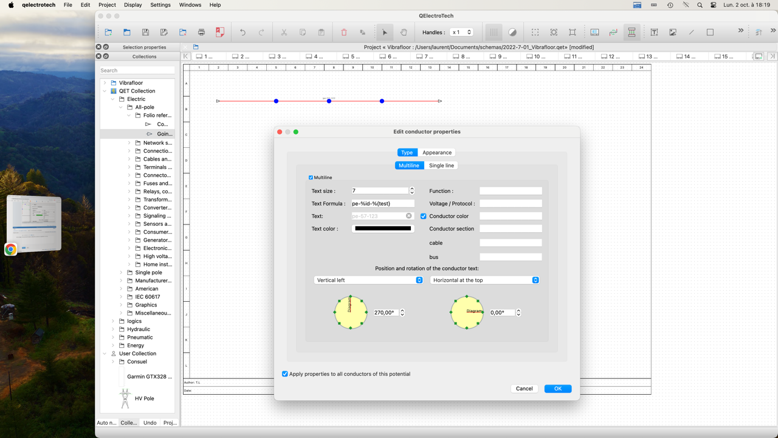Click the Save project icon in toolbar

click(x=145, y=32)
